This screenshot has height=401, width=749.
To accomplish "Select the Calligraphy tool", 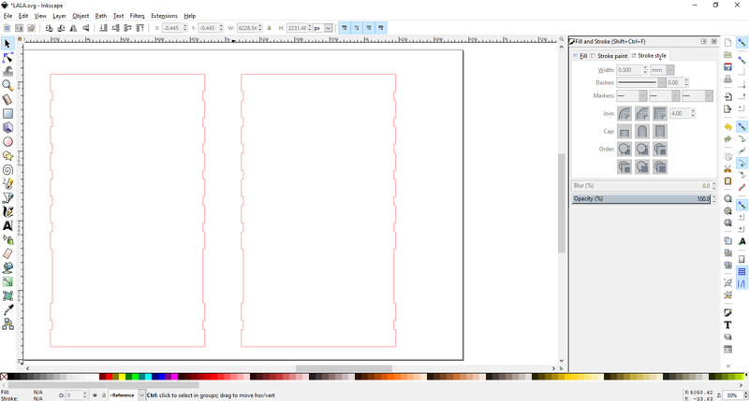I will click(x=7, y=211).
